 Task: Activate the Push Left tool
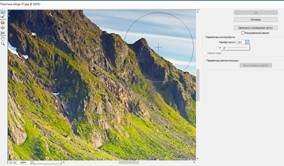click(x=3, y=33)
